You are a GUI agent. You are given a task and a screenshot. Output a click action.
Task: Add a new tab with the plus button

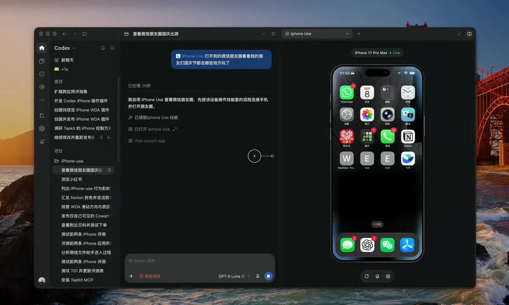(x=359, y=34)
